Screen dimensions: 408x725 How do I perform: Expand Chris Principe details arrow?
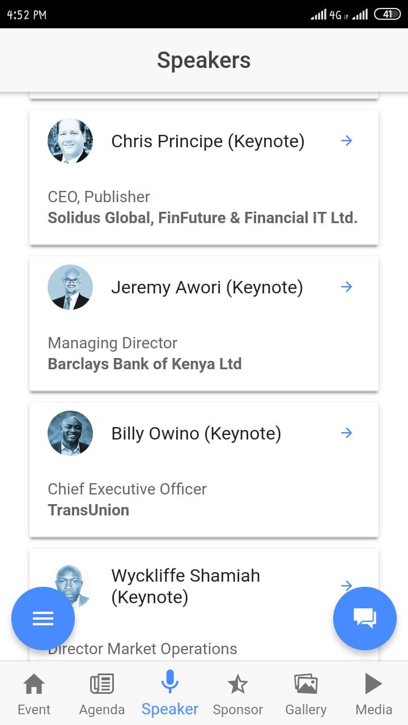347,141
